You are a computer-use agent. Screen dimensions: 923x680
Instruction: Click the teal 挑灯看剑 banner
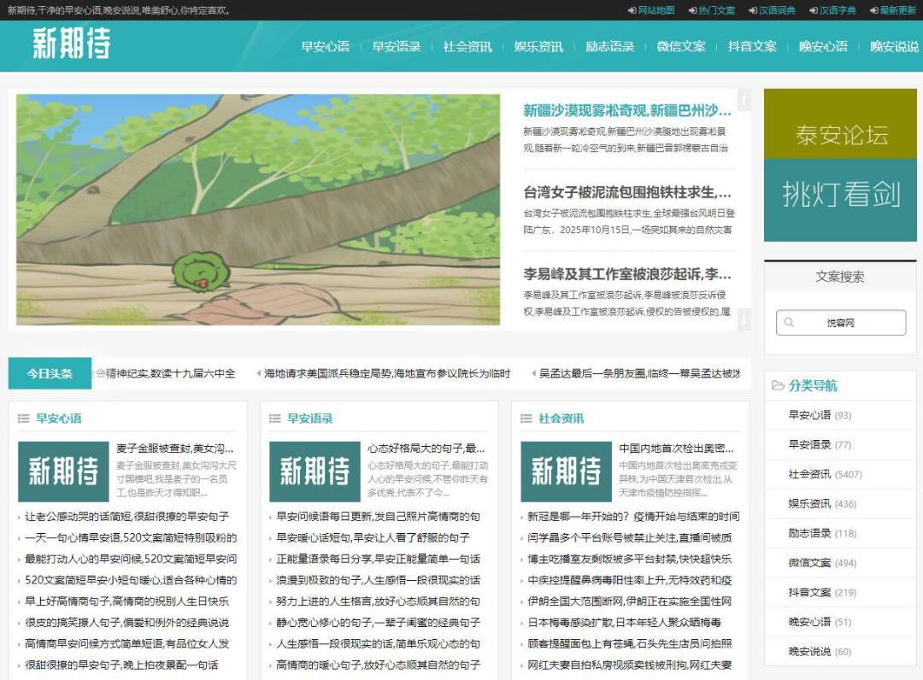point(840,199)
